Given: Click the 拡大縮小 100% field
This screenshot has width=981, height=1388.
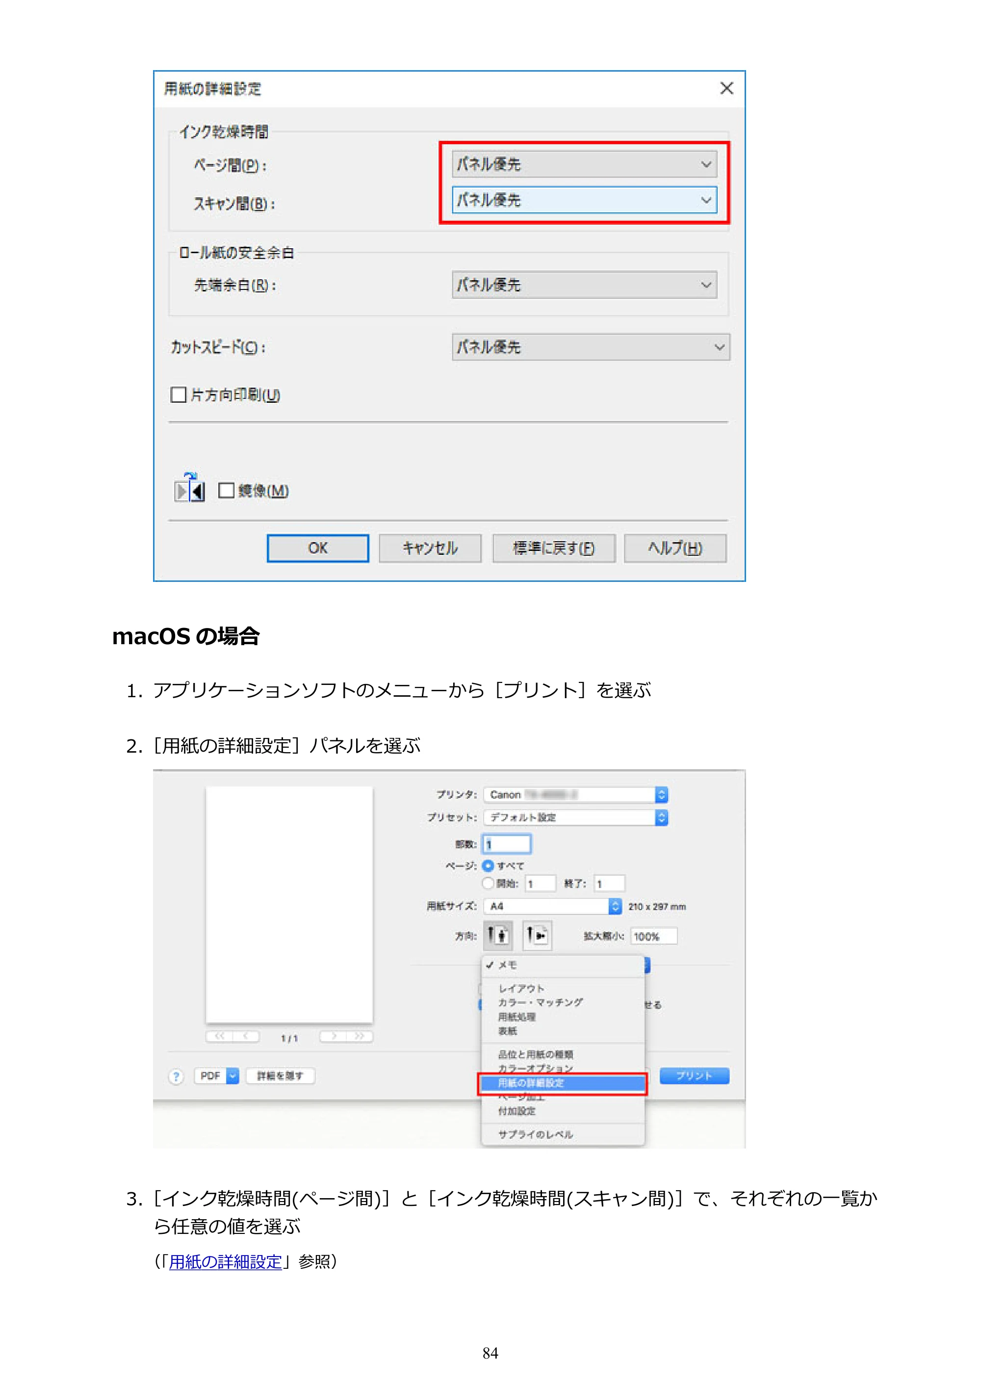Looking at the screenshot, I should click(653, 937).
